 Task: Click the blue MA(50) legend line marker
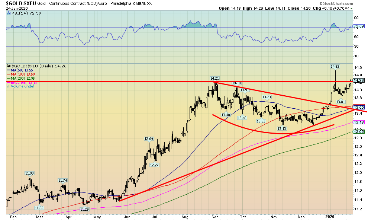point(9,70)
